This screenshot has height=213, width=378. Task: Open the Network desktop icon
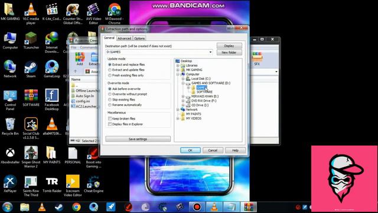click(x=10, y=69)
